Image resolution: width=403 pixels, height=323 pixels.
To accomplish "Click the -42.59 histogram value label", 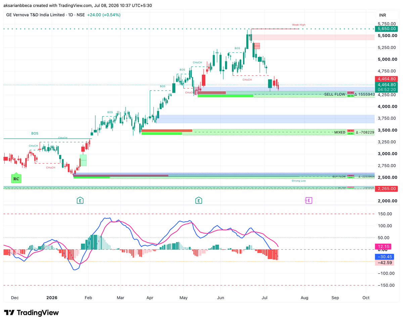I will (x=385, y=263).
